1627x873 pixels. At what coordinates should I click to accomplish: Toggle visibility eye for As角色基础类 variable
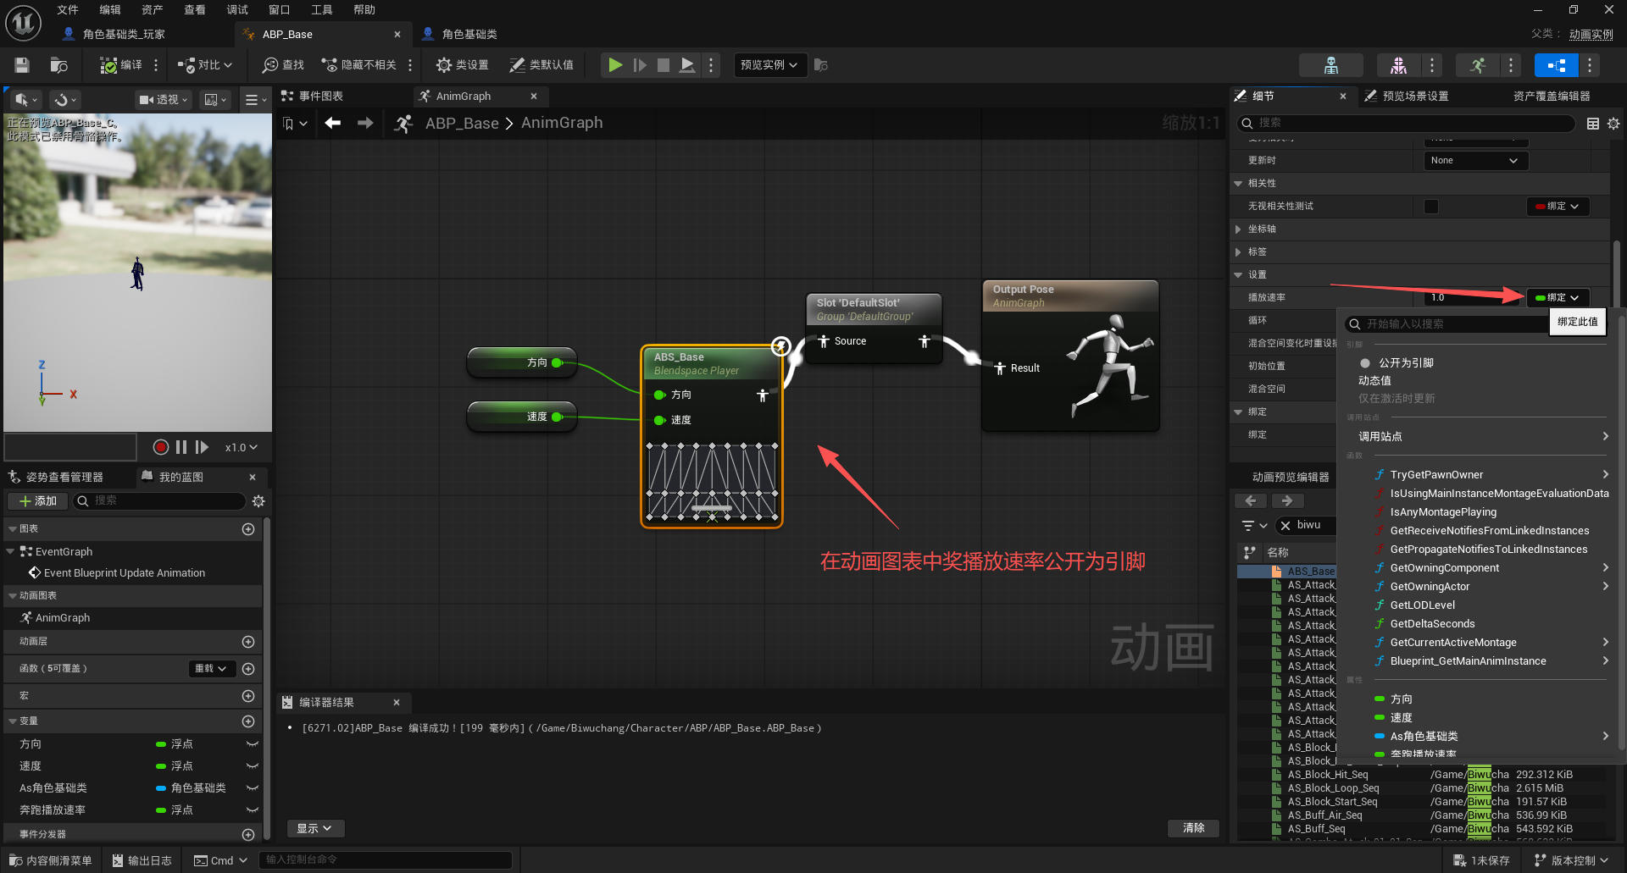pyautogui.click(x=252, y=788)
